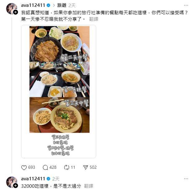Click verified badge beside top ava112411
This screenshot has width=192, height=193.
pos(48,5)
